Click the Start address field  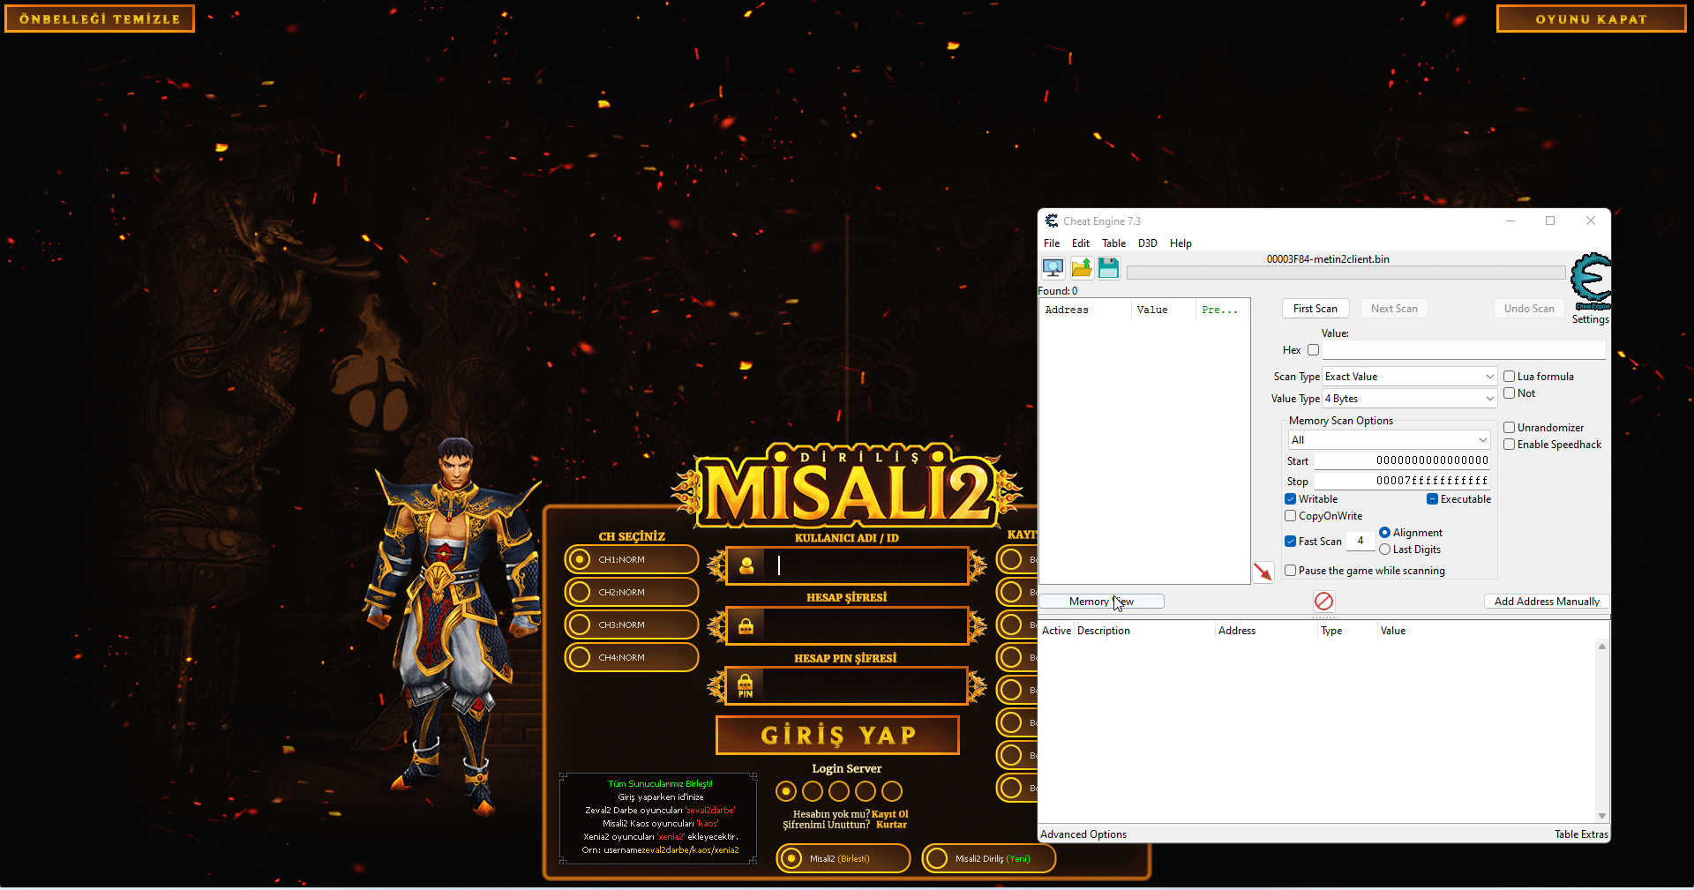1403,460
